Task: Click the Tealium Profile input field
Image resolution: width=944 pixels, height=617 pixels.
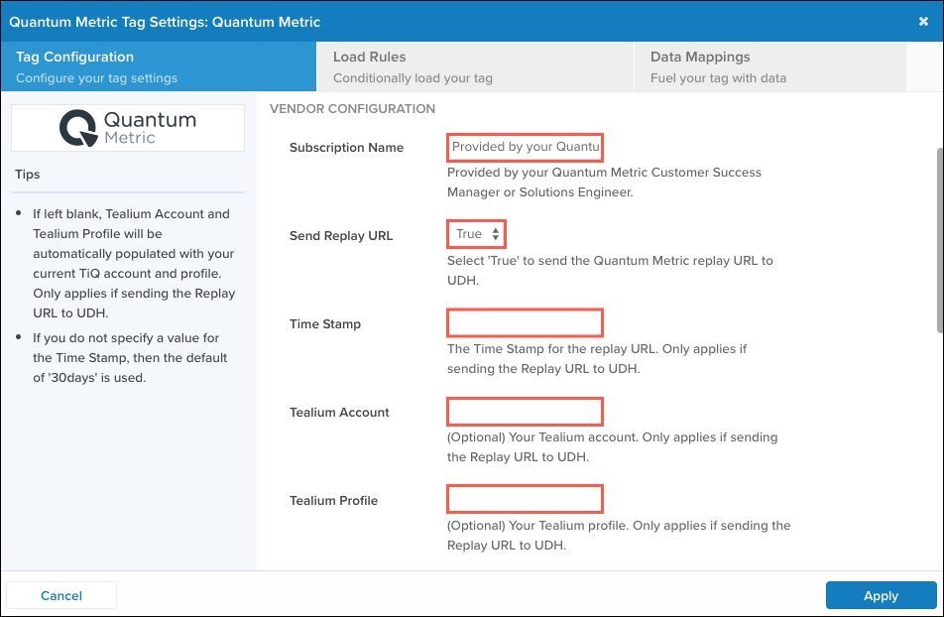Action: point(525,499)
